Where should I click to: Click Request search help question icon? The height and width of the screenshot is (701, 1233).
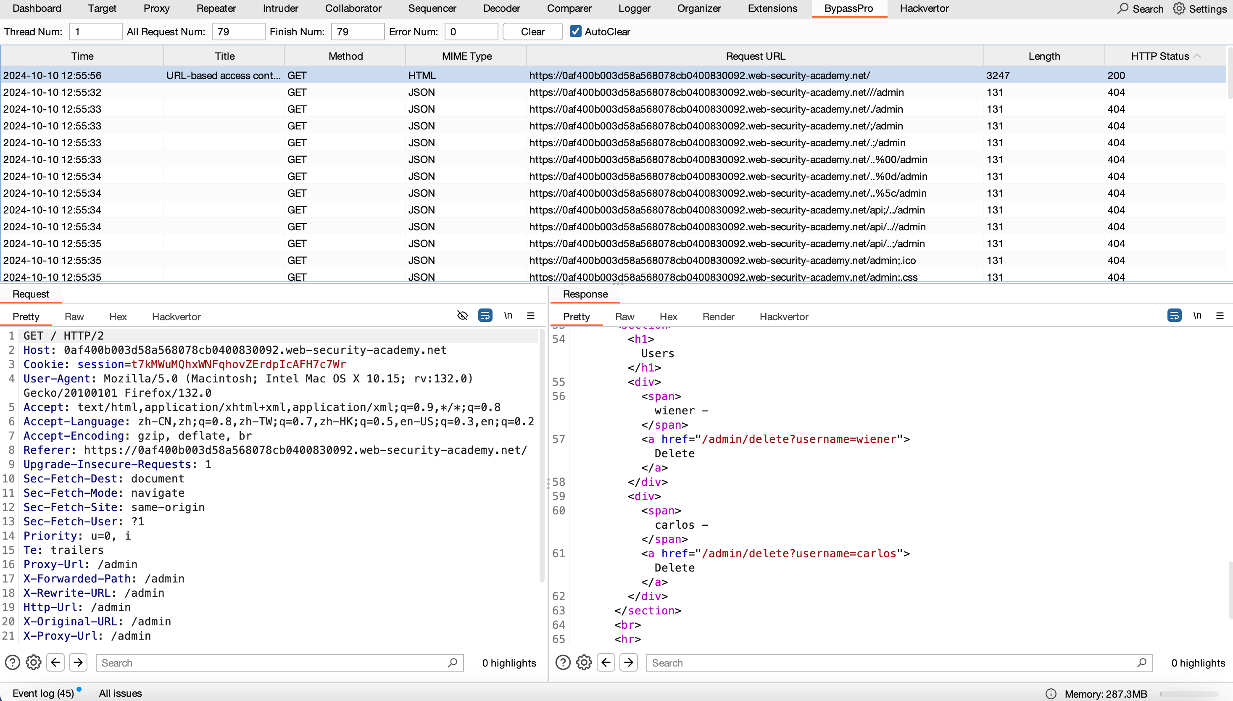(13, 662)
